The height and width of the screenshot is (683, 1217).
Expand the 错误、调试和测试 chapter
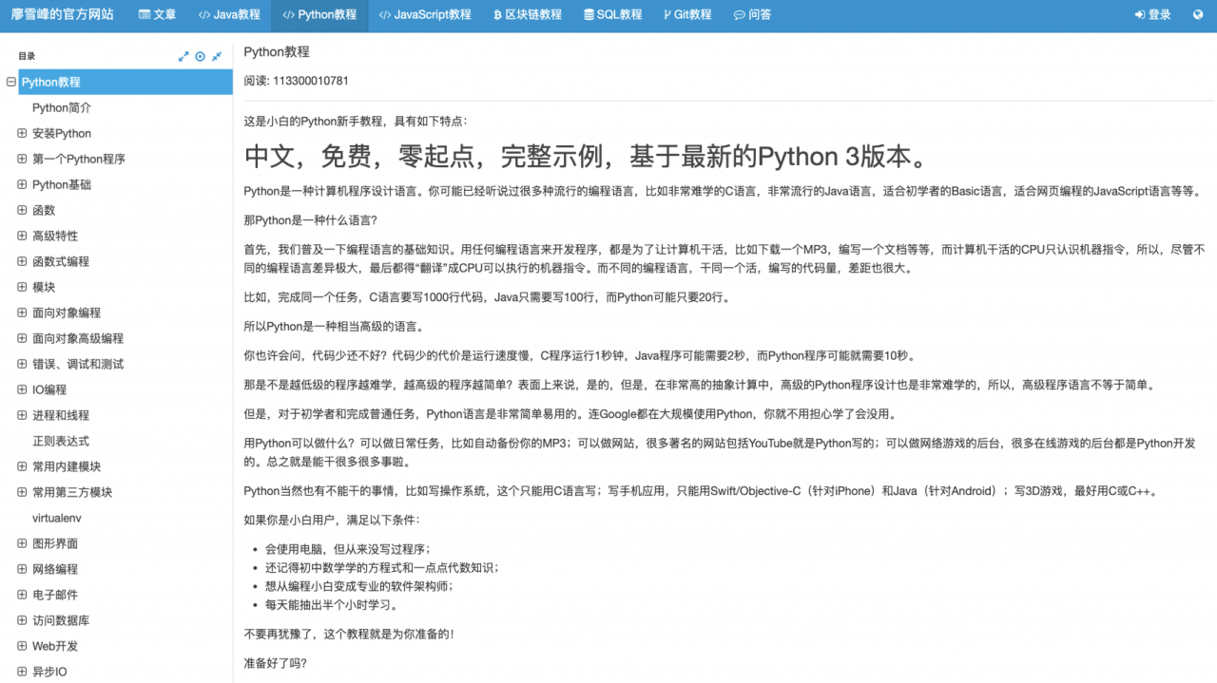[22, 364]
